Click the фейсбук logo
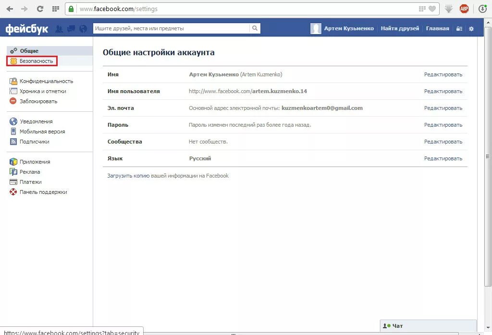The height and width of the screenshot is (335, 492). point(27,29)
